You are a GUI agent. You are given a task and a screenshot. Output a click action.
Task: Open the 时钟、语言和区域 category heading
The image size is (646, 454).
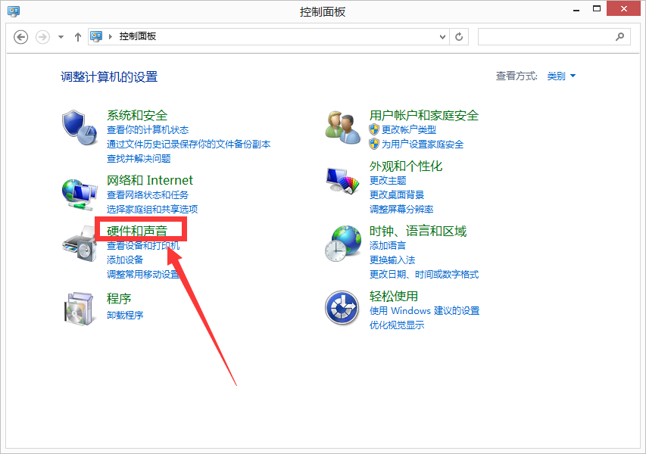(418, 232)
